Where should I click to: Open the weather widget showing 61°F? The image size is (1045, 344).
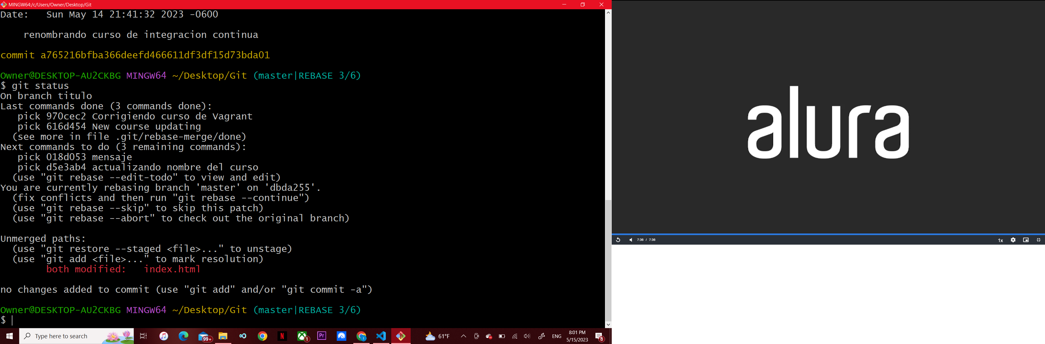coord(437,336)
